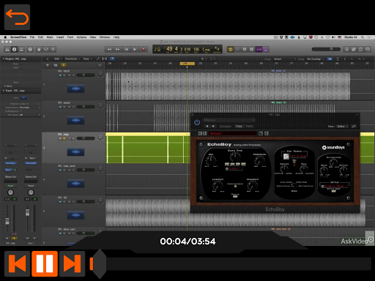Skip to the next video
Viewport: 375px width, 281px height.
coord(72,263)
